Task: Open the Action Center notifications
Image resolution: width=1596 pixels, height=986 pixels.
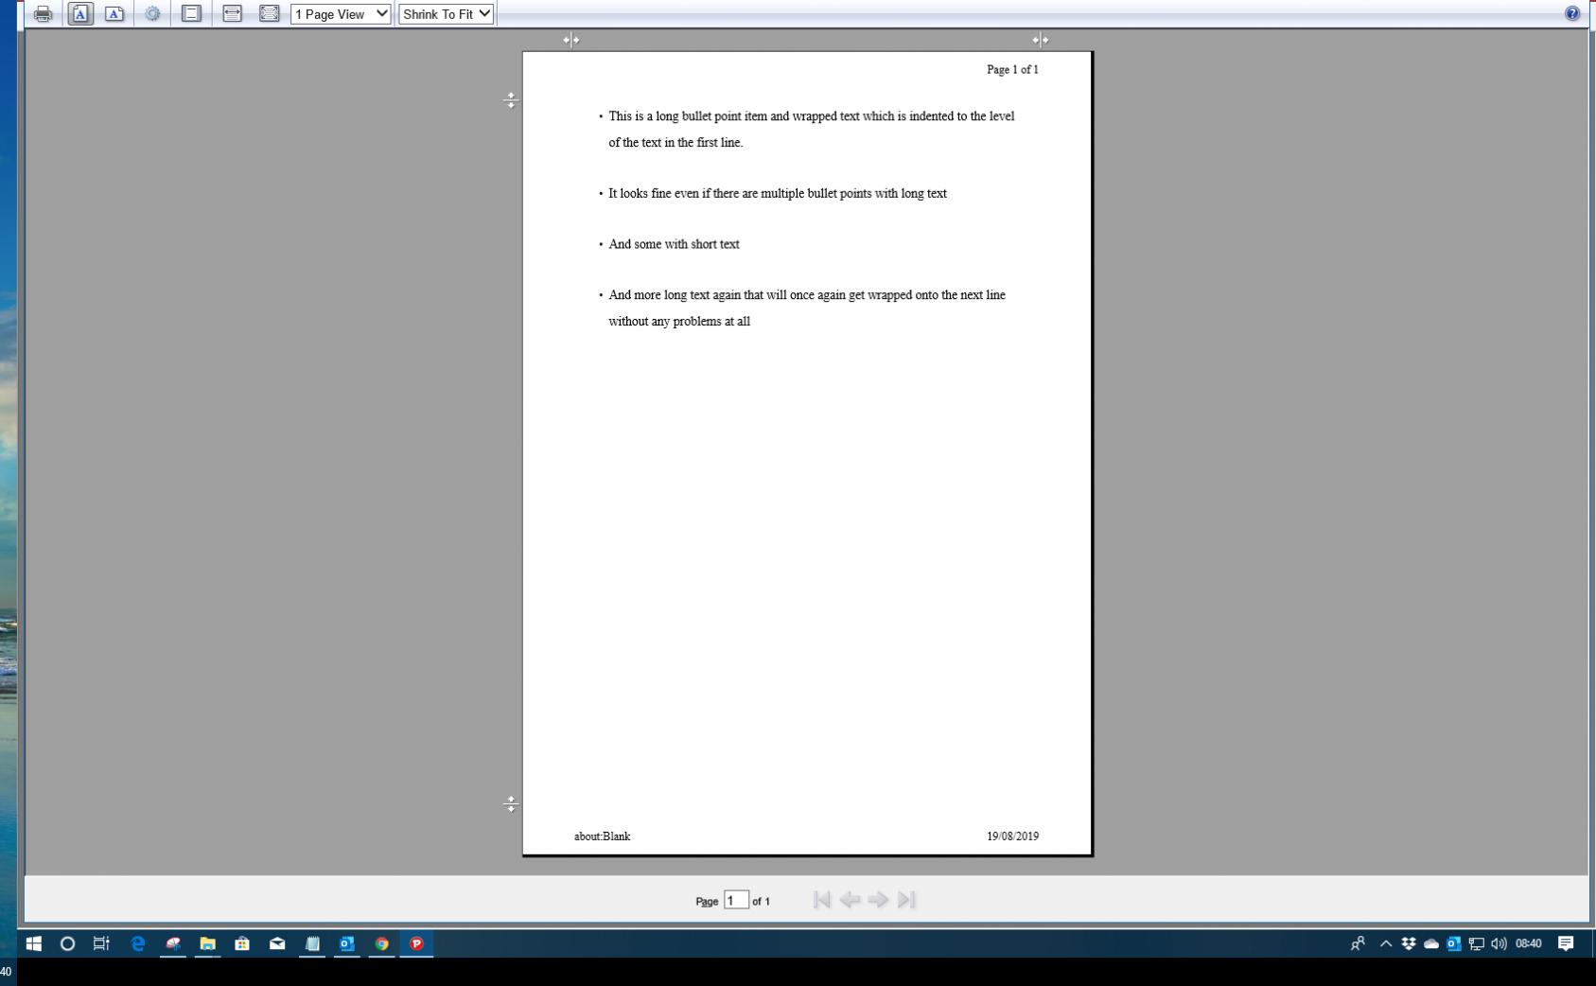Action: tap(1566, 943)
